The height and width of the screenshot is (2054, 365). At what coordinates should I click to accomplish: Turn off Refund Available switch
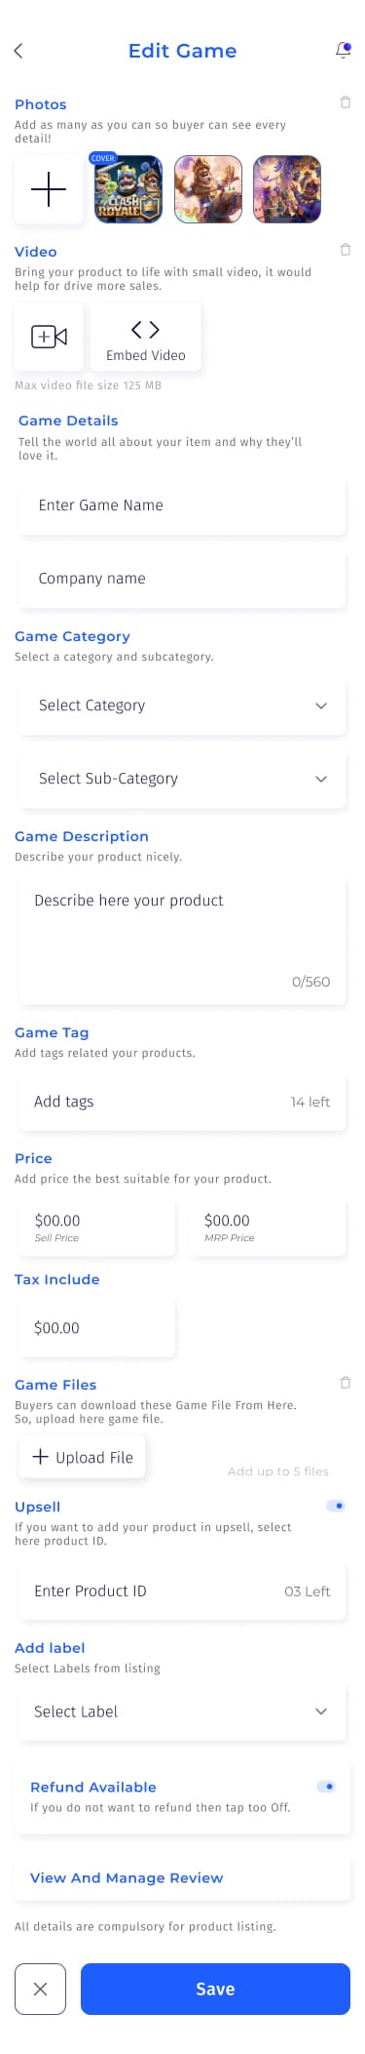[x=326, y=1787]
